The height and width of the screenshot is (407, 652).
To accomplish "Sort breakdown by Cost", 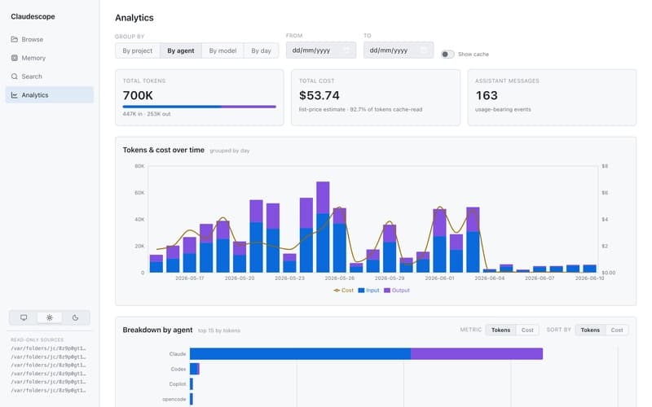I will 617,330.
